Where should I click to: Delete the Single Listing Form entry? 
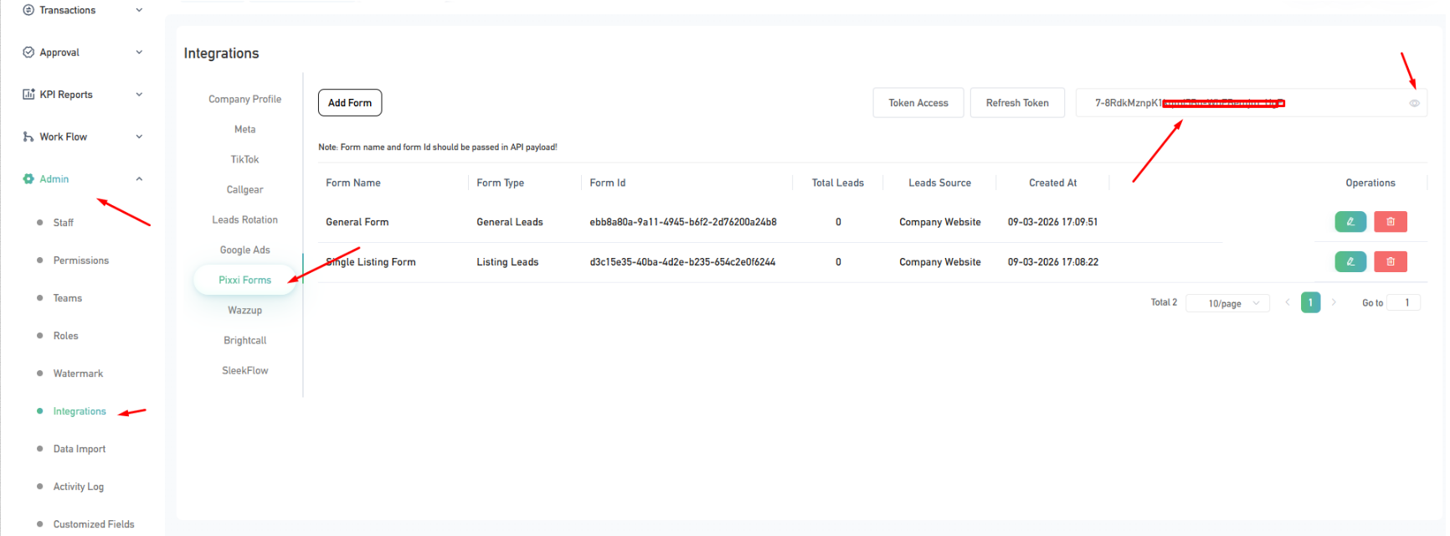point(1390,262)
